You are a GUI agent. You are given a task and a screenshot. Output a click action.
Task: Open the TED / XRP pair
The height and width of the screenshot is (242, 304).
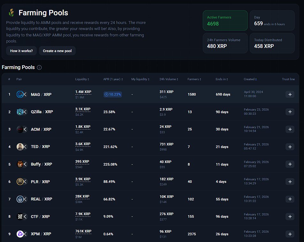[x=40, y=147]
